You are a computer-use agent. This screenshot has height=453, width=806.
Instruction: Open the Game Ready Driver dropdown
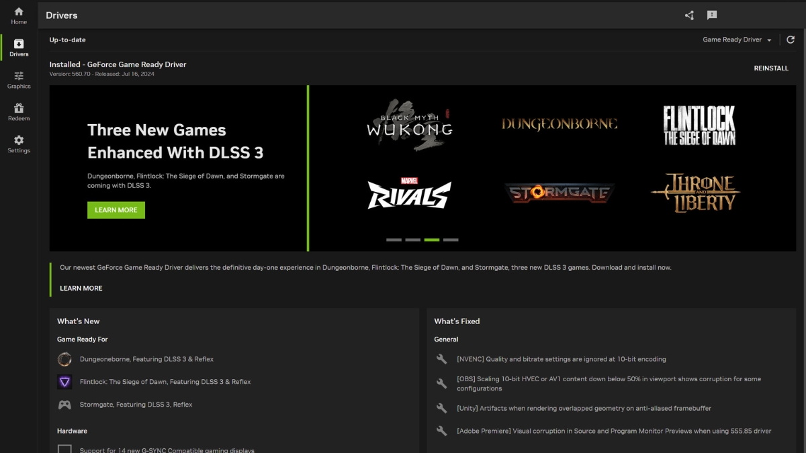click(x=736, y=40)
